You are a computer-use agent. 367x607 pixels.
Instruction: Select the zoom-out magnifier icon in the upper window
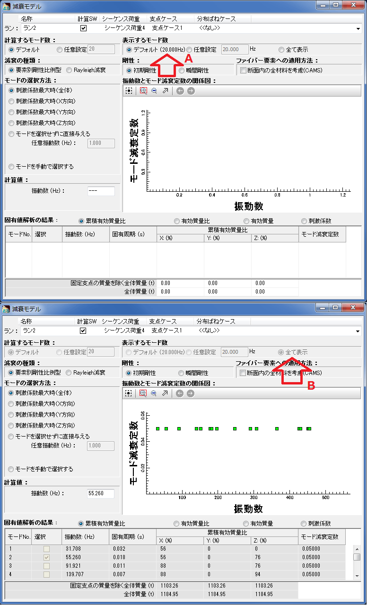154,90
